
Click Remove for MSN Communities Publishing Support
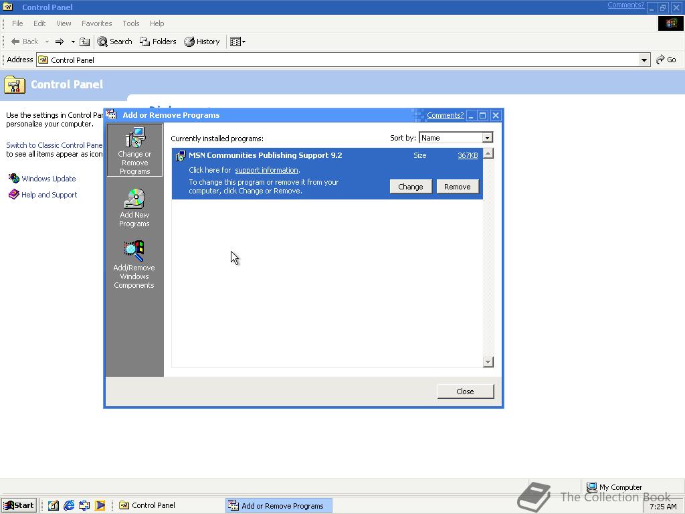458,187
